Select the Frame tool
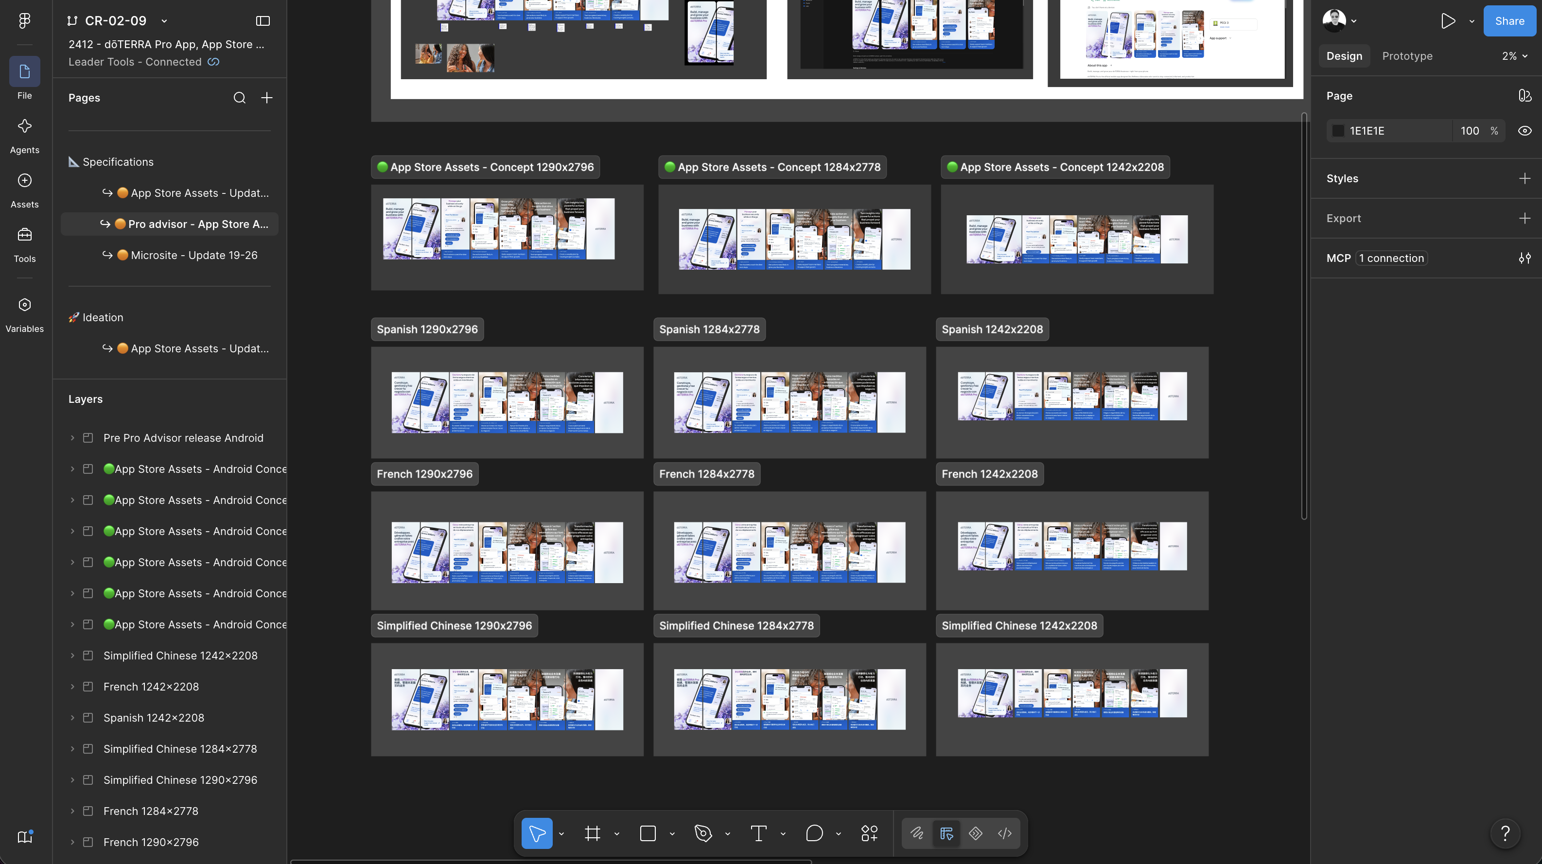 click(x=592, y=833)
